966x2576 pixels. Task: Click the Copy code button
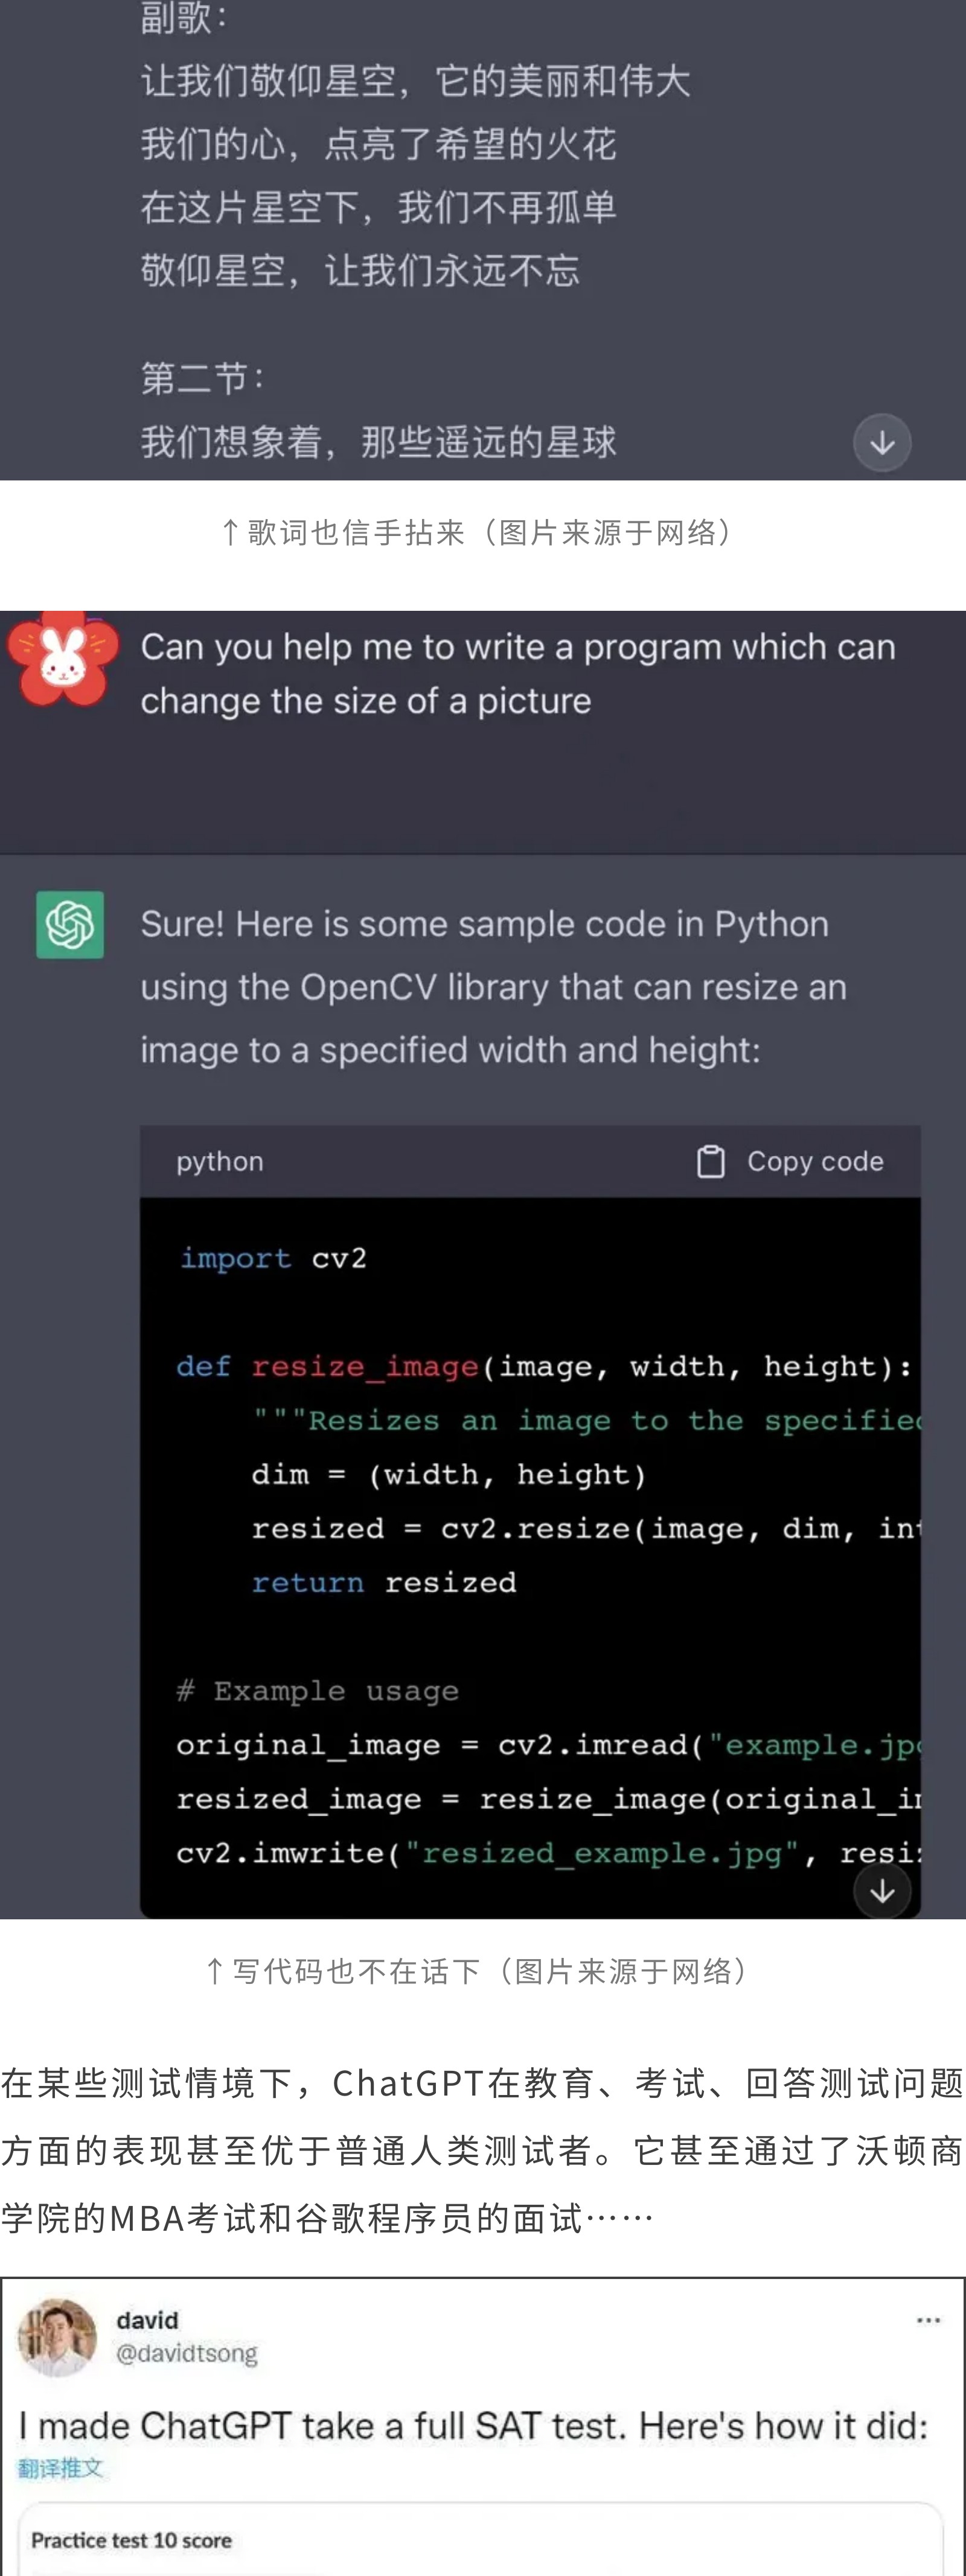point(790,1161)
